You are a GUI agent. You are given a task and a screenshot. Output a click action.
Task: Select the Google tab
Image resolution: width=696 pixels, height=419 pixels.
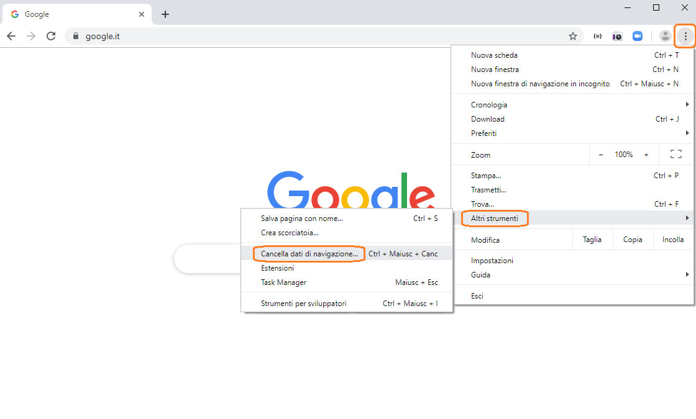(77, 14)
